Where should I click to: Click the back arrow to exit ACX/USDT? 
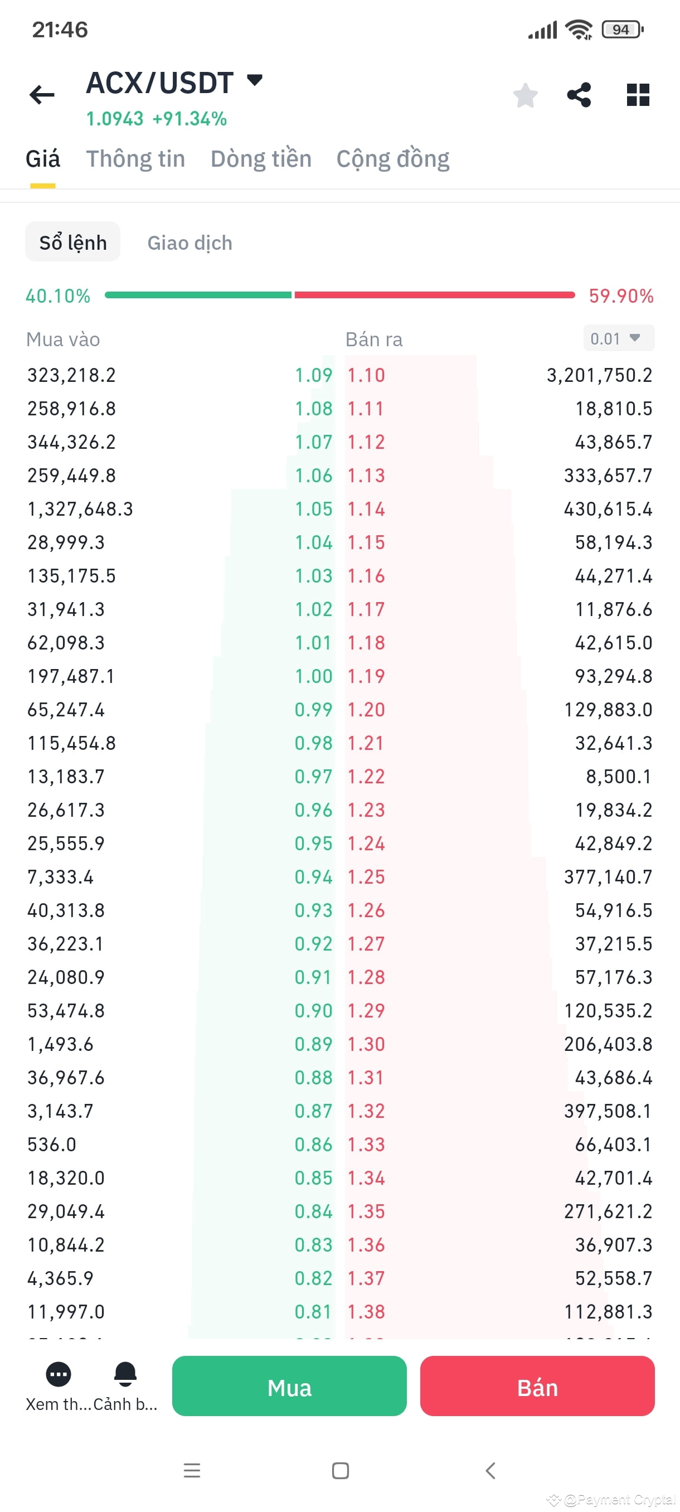[42, 95]
